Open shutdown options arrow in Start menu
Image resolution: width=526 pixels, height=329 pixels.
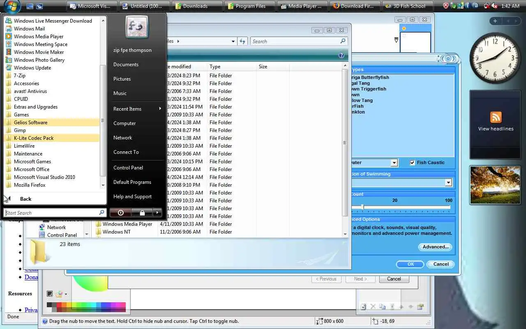click(x=157, y=213)
